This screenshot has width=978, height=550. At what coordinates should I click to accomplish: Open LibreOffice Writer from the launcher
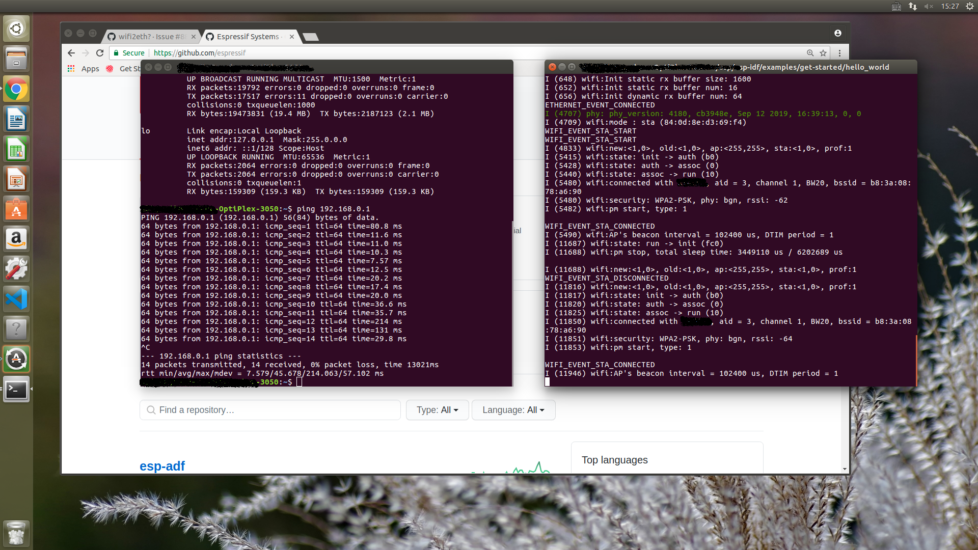point(16,119)
